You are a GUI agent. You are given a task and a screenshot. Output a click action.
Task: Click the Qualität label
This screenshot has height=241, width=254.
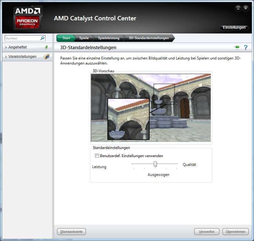(x=189, y=165)
